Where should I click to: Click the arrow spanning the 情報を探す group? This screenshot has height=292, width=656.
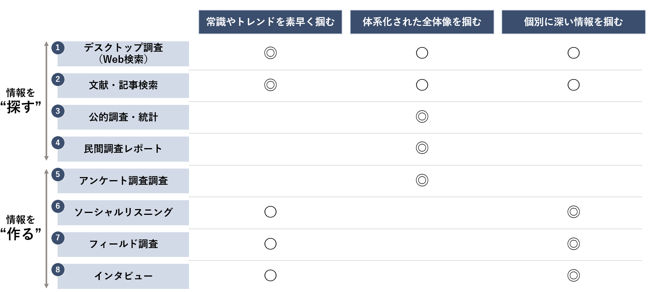46,101
